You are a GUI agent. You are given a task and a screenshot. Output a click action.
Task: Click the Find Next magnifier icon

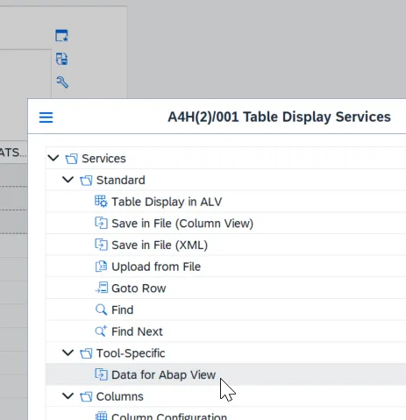[x=101, y=331]
